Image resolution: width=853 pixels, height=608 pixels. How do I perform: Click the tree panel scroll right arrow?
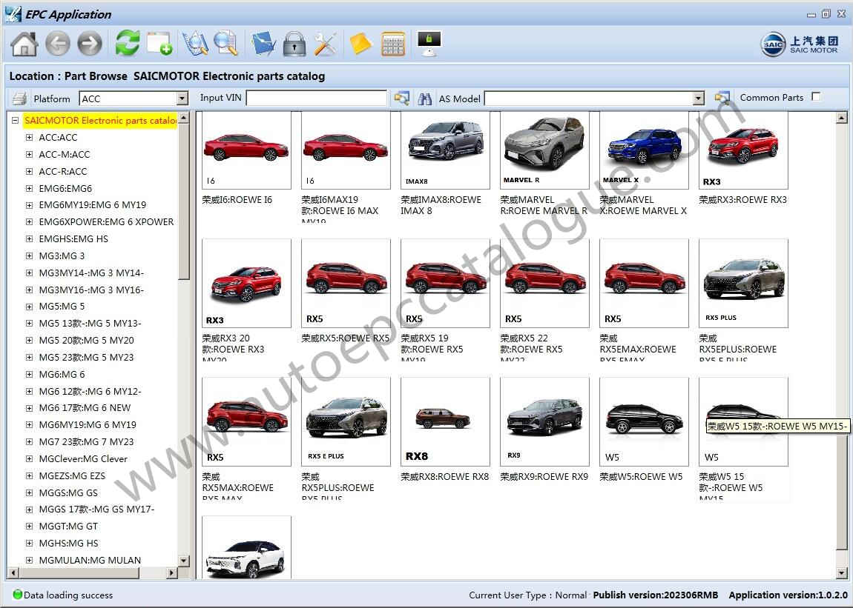click(x=172, y=572)
